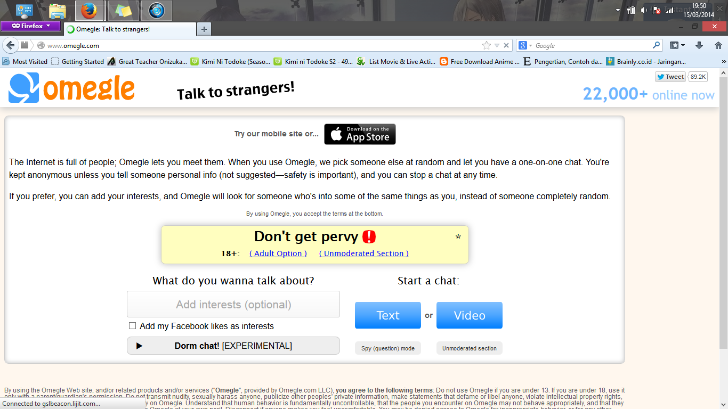Show hidden system tray icons
The image size is (728, 409).
point(618,10)
